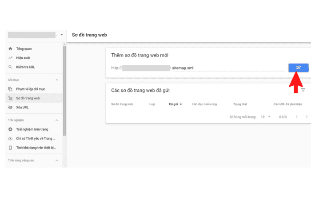The width and height of the screenshot is (311, 200).
Task: Click the Thêm sơ đồ trang web mới heading
Action: [x=140, y=55]
